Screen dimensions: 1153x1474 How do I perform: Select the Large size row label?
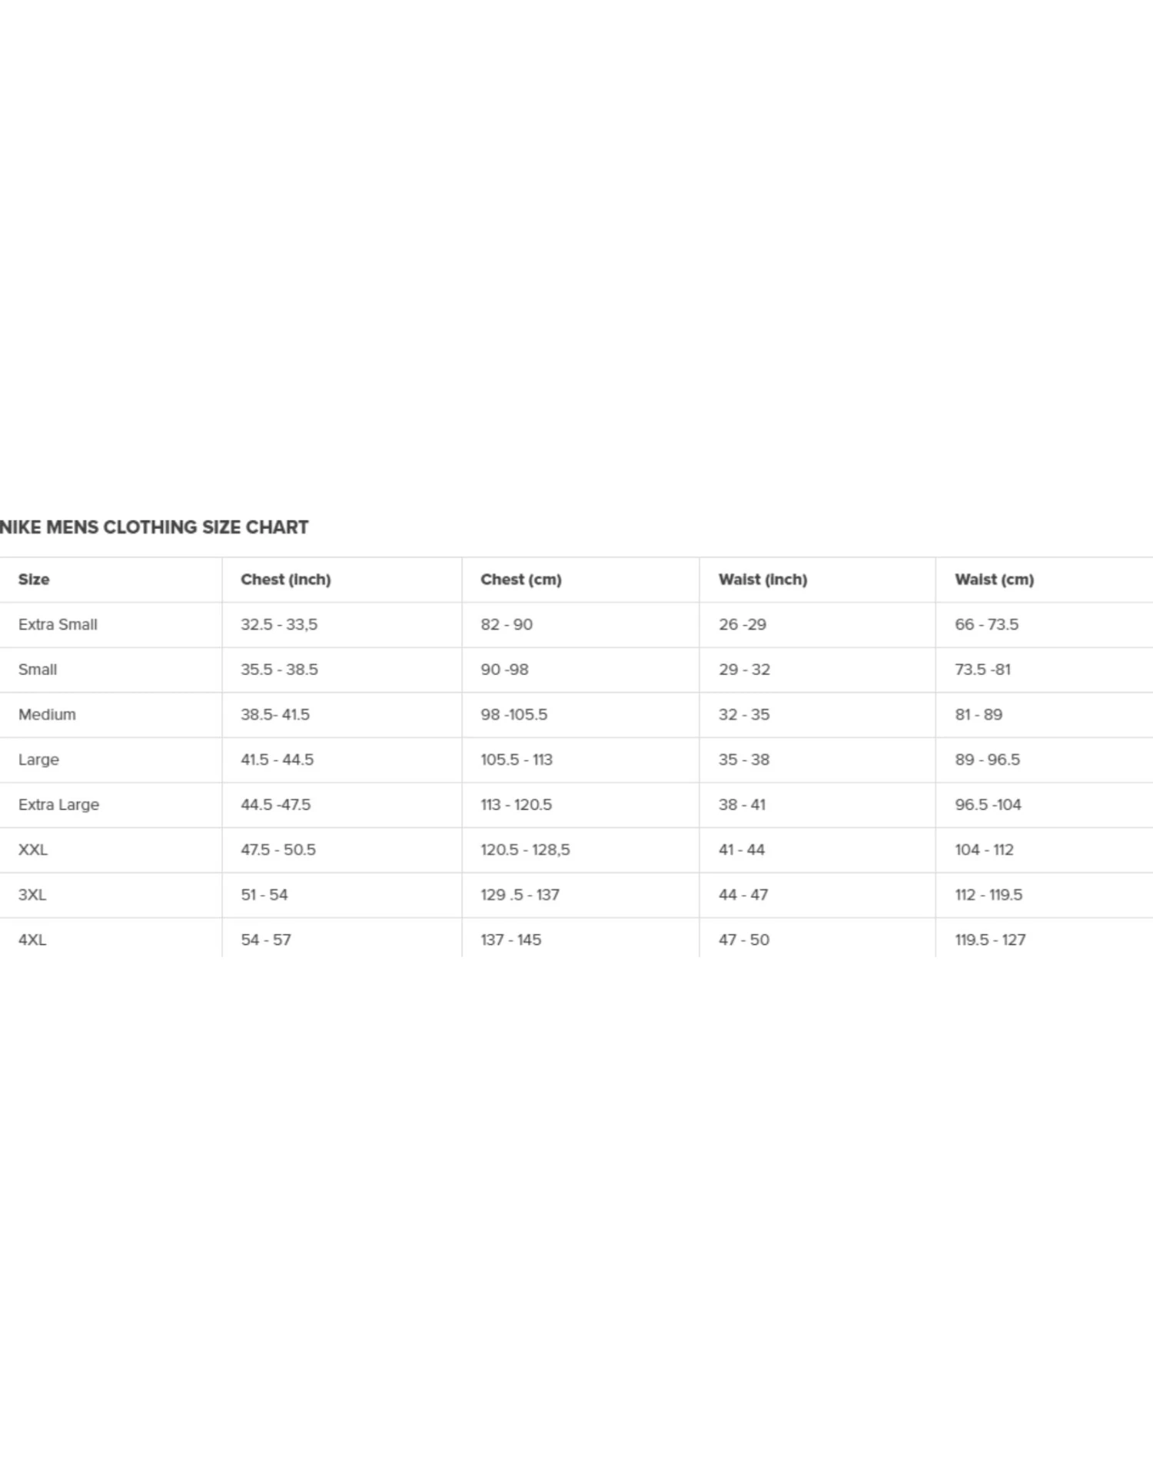click(x=38, y=760)
